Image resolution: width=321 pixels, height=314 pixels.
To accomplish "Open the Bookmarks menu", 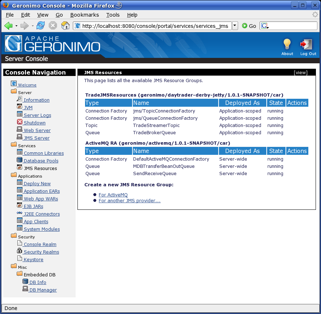I will [84, 15].
